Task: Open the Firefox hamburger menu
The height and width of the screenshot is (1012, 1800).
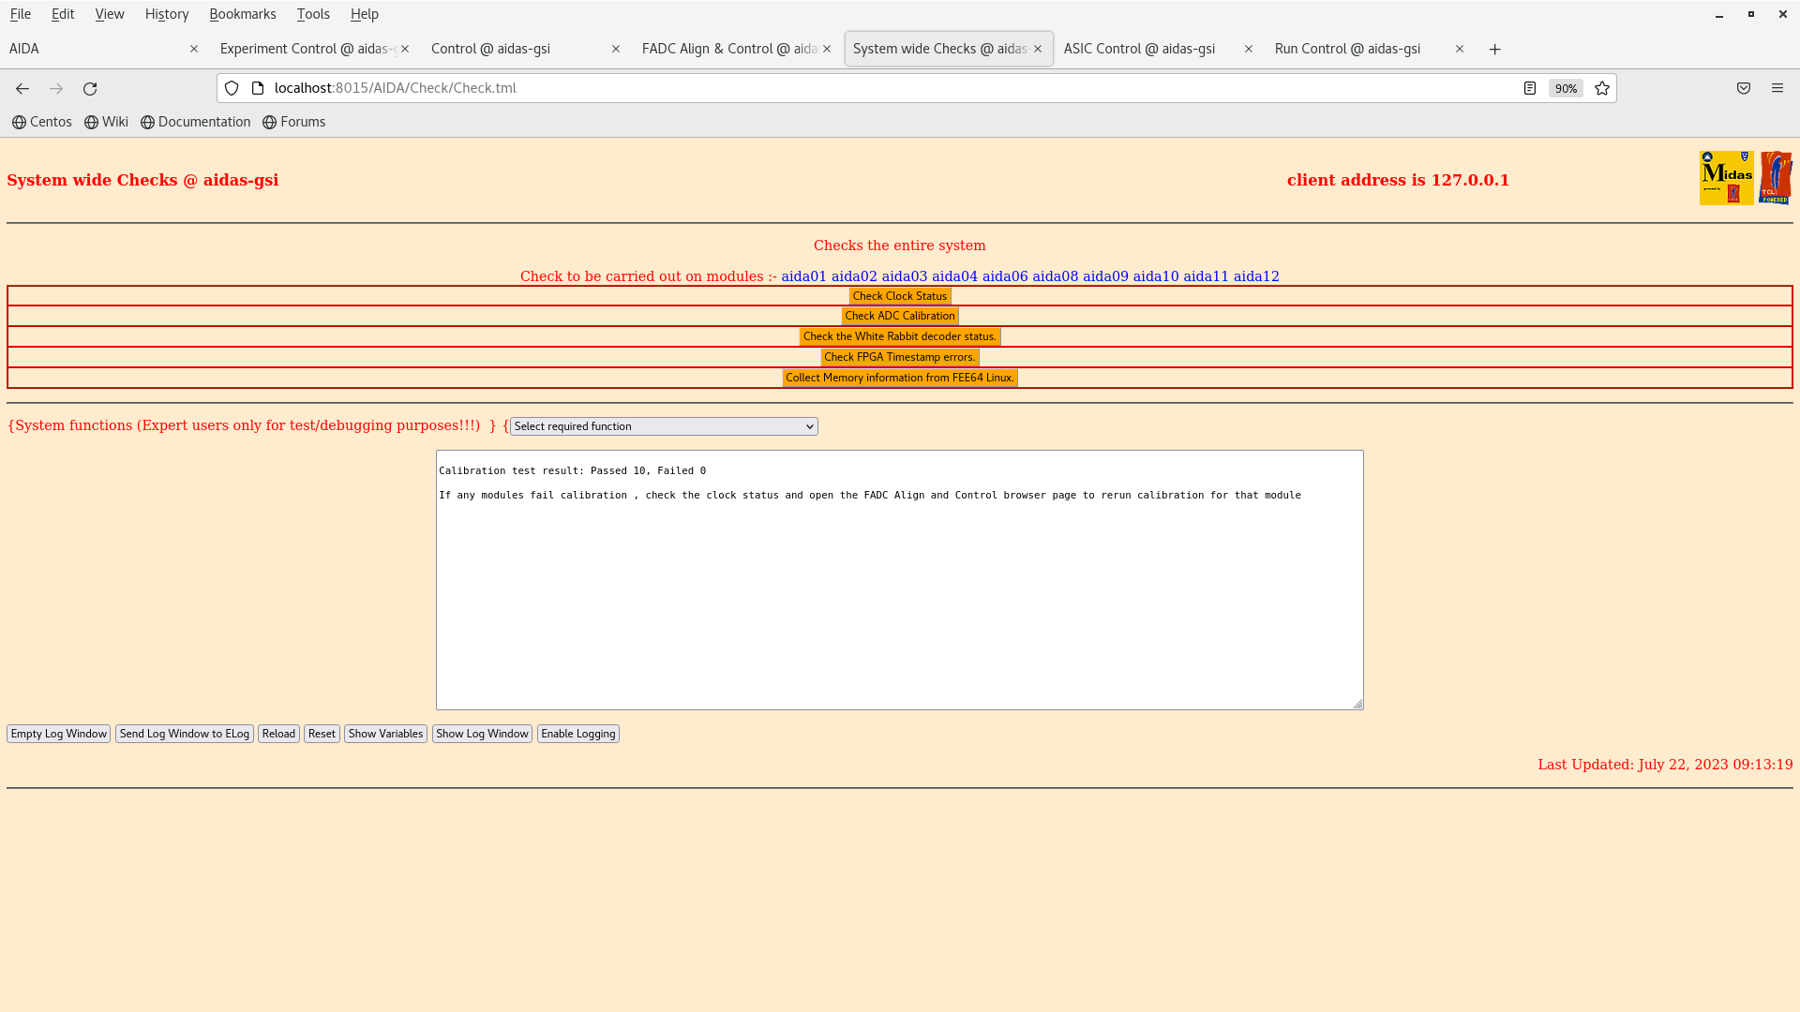Action: (1777, 88)
